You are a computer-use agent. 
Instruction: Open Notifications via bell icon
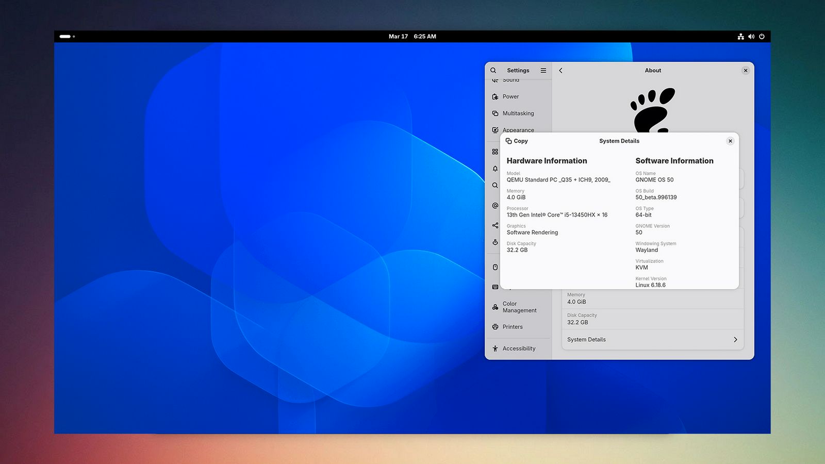click(x=495, y=169)
